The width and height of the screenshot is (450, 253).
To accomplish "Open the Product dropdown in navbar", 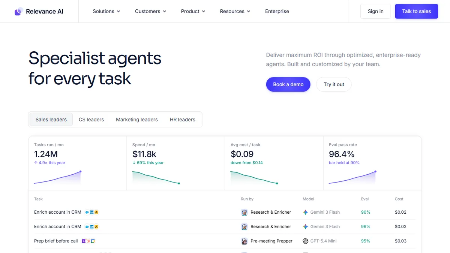I will click(193, 11).
